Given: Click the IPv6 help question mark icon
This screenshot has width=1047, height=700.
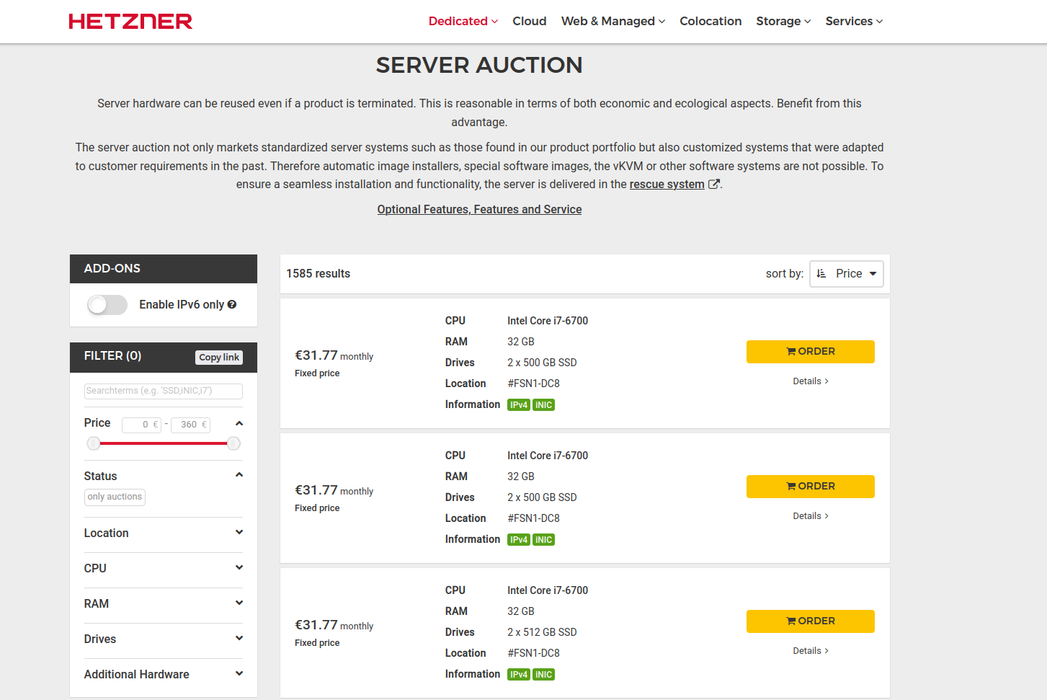Looking at the screenshot, I should point(232,304).
